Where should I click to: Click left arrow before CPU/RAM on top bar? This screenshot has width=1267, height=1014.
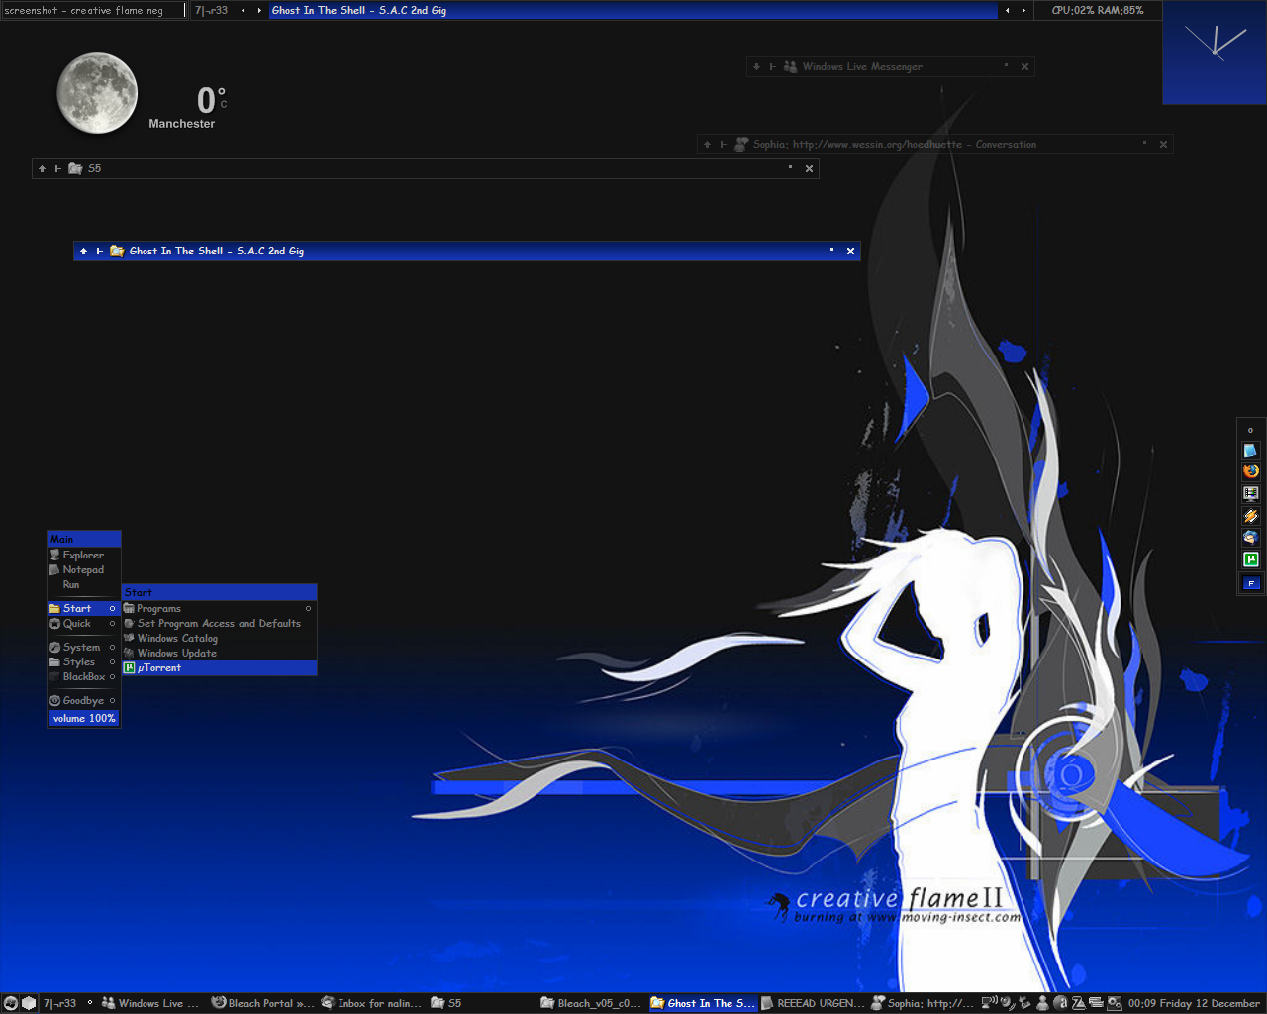pyautogui.click(x=1008, y=11)
